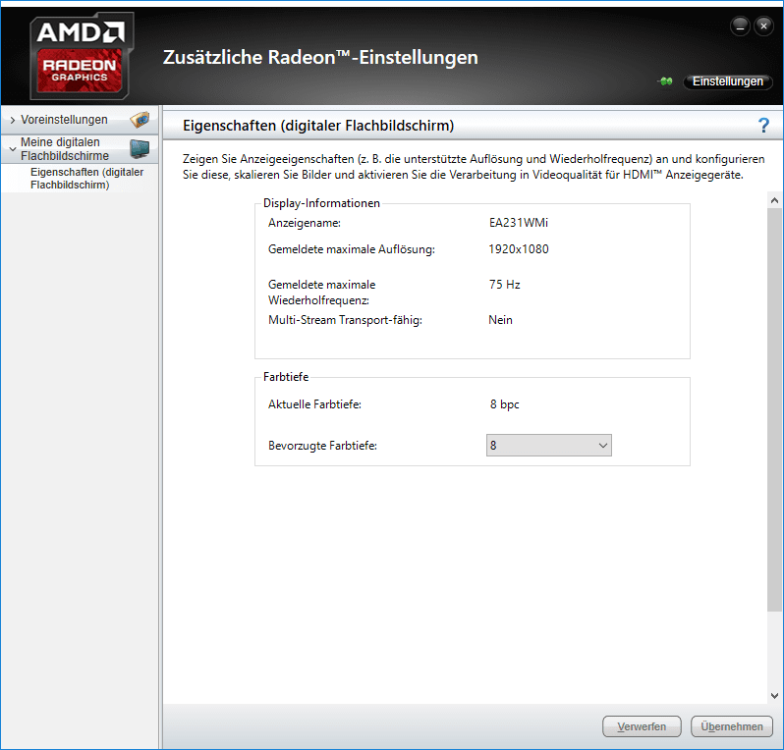Click the Multi-Stream Transport value Nein
This screenshot has height=750, width=784.
click(x=500, y=320)
